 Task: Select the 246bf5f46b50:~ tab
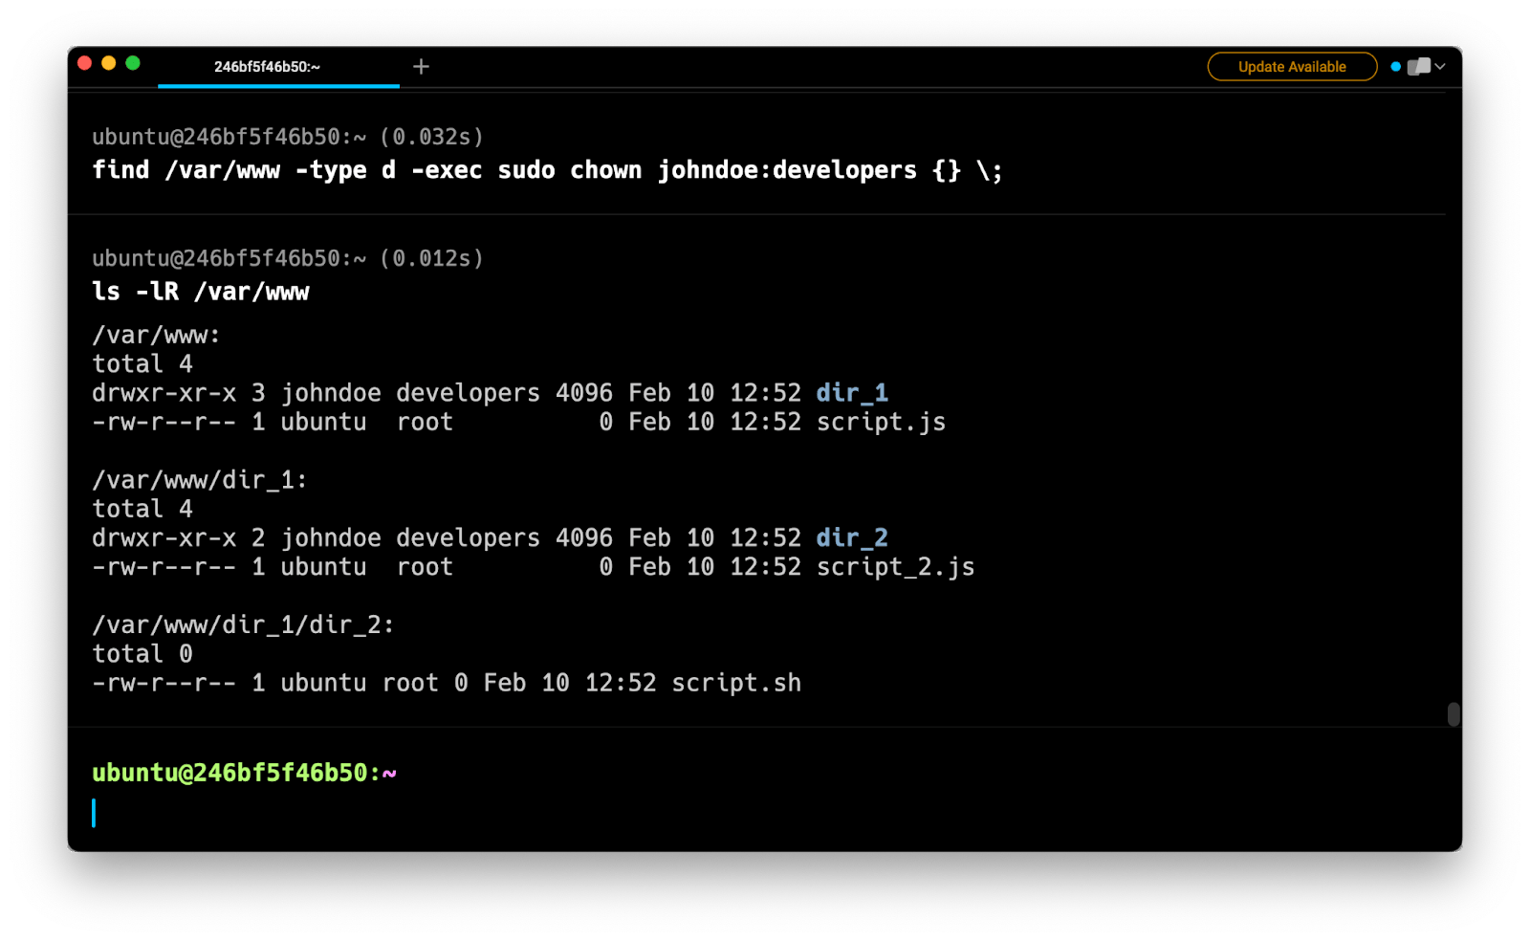click(268, 67)
